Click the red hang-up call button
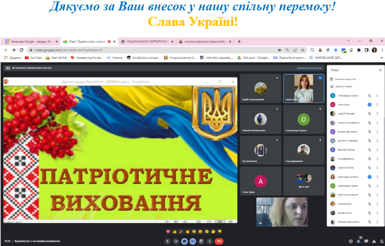Viewport: 385px width, 246px height. coord(219,241)
